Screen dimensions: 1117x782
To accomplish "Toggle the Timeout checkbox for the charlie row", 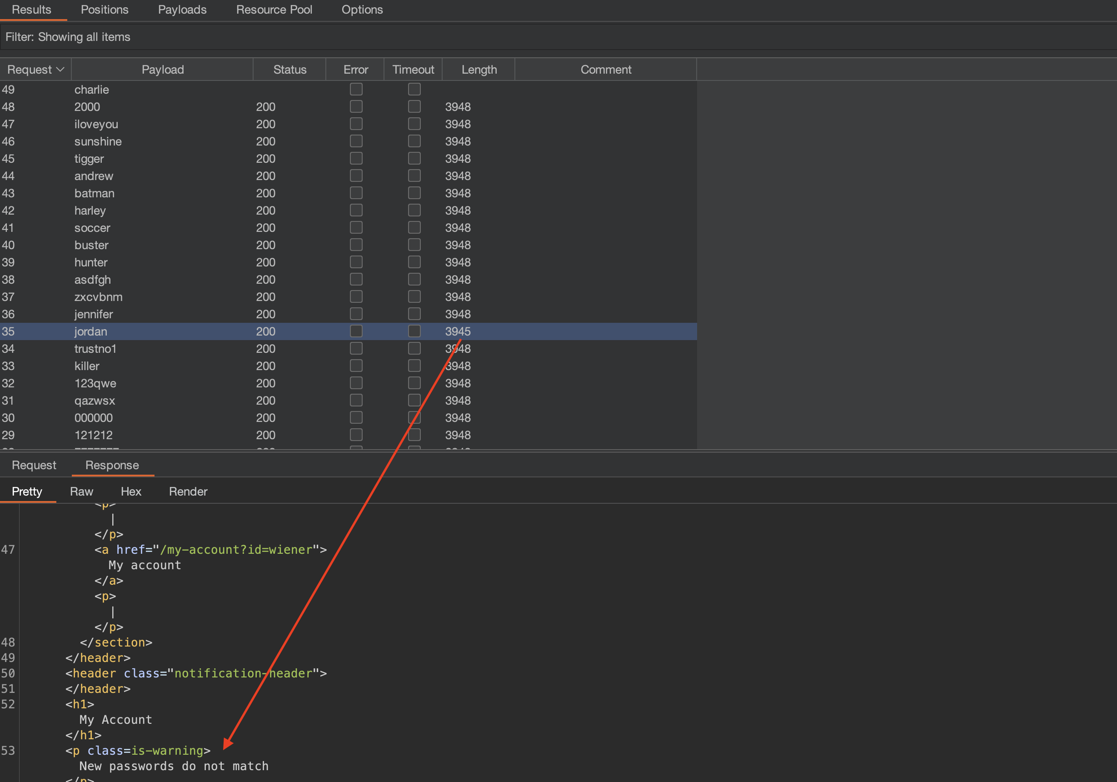I will coord(414,89).
